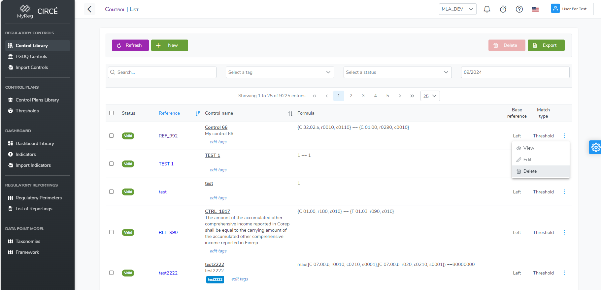Sort by Control name column arrows
601x290 pixels.
290,113
